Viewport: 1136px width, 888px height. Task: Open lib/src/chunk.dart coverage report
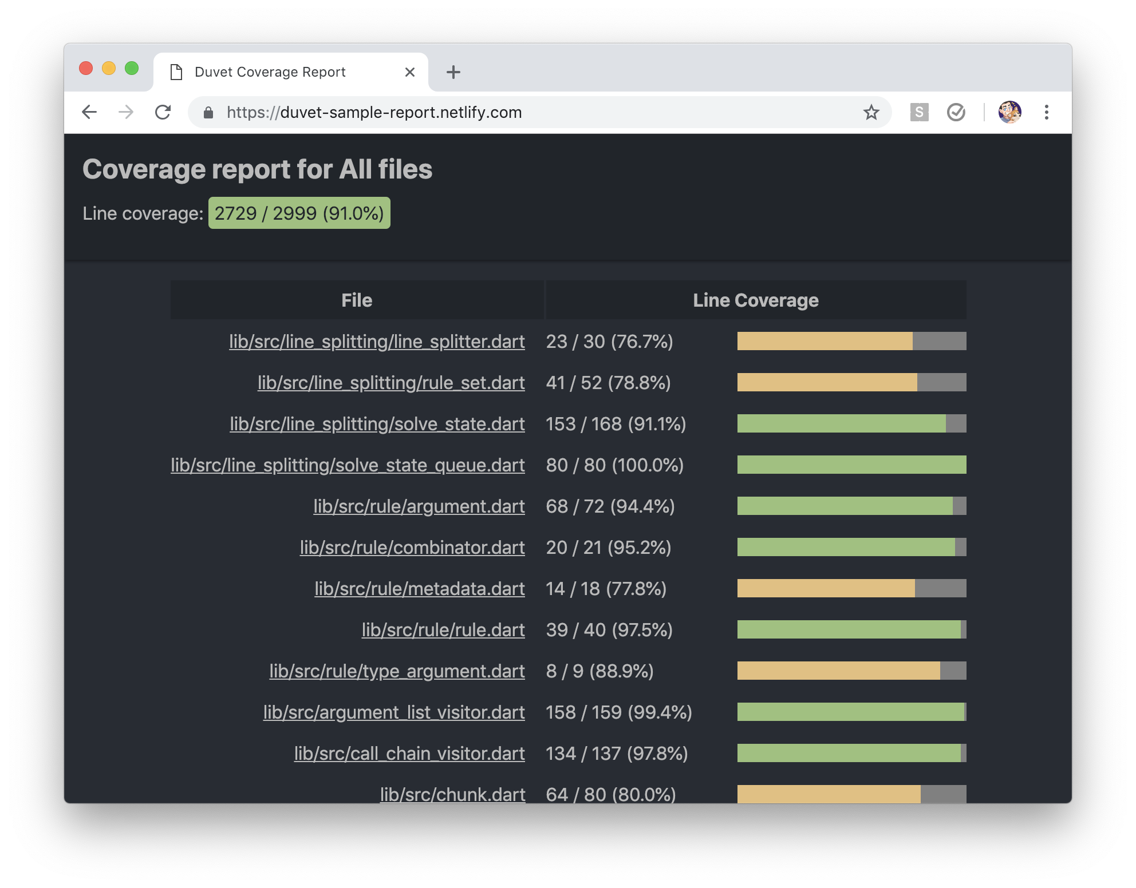(x=452, y=794)
